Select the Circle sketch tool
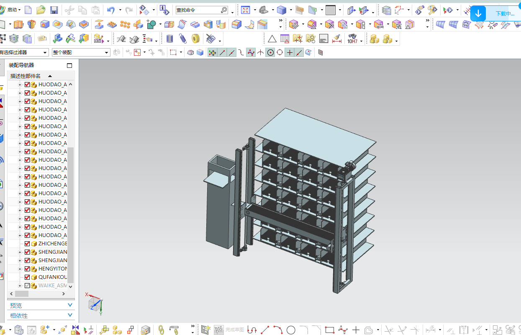The image size is (521, 335). pyautogui.click(x=291, y=330)
